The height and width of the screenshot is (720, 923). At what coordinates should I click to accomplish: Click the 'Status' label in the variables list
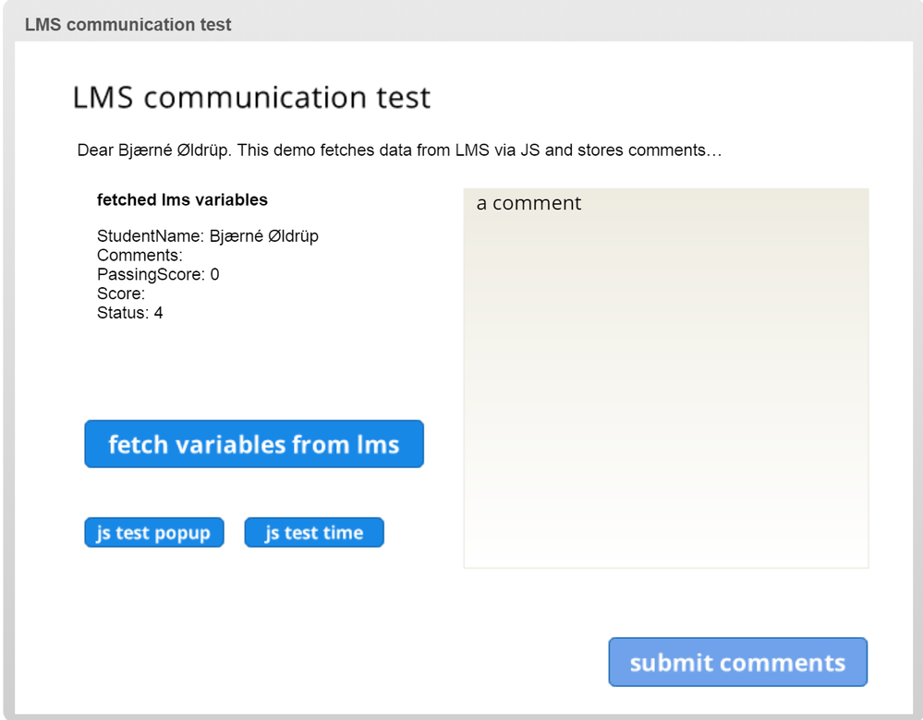(122, 313)
